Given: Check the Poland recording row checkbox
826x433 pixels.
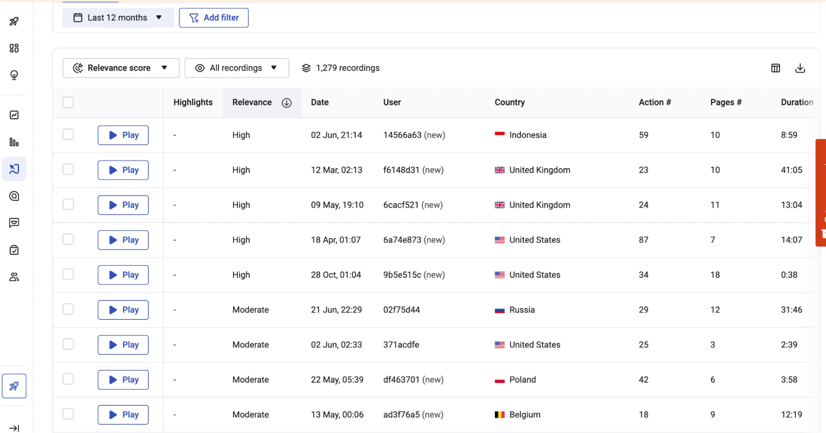Looking at the screenshot, I should (68, 379).
